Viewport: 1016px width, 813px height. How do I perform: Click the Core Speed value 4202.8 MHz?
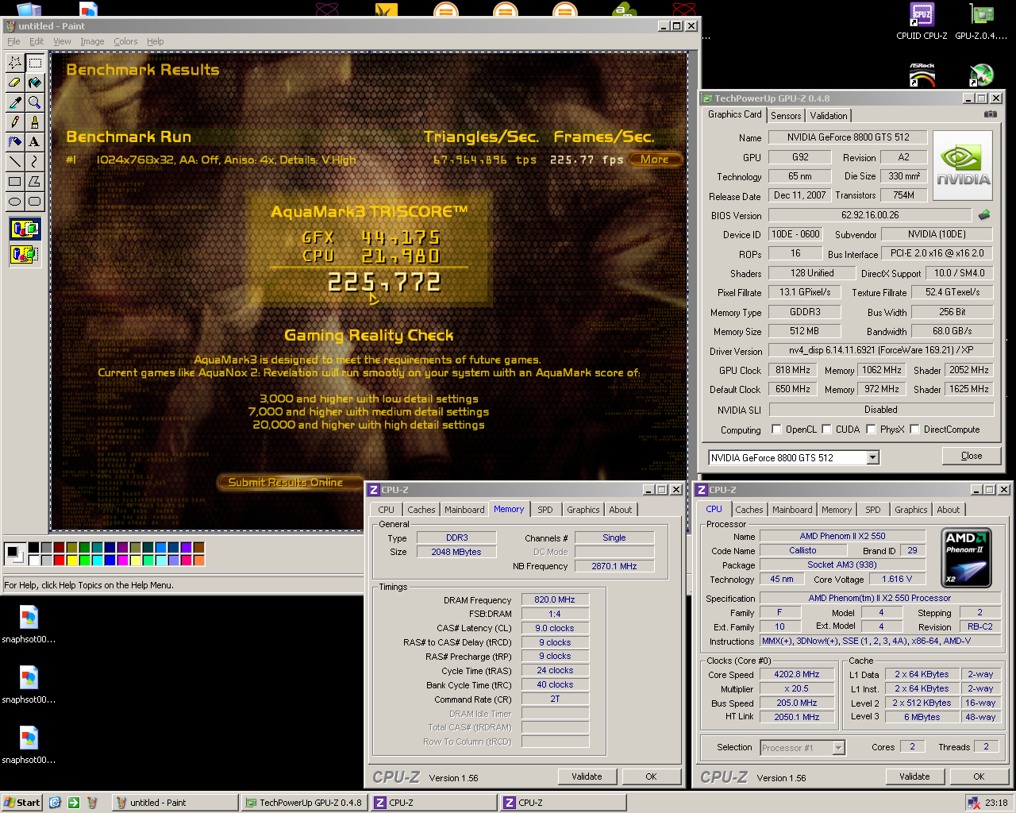pyautogui.click(x=796, y=675)
